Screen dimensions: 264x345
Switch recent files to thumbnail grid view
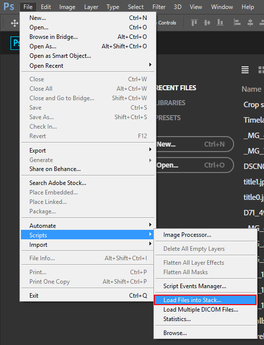(261, 70)
